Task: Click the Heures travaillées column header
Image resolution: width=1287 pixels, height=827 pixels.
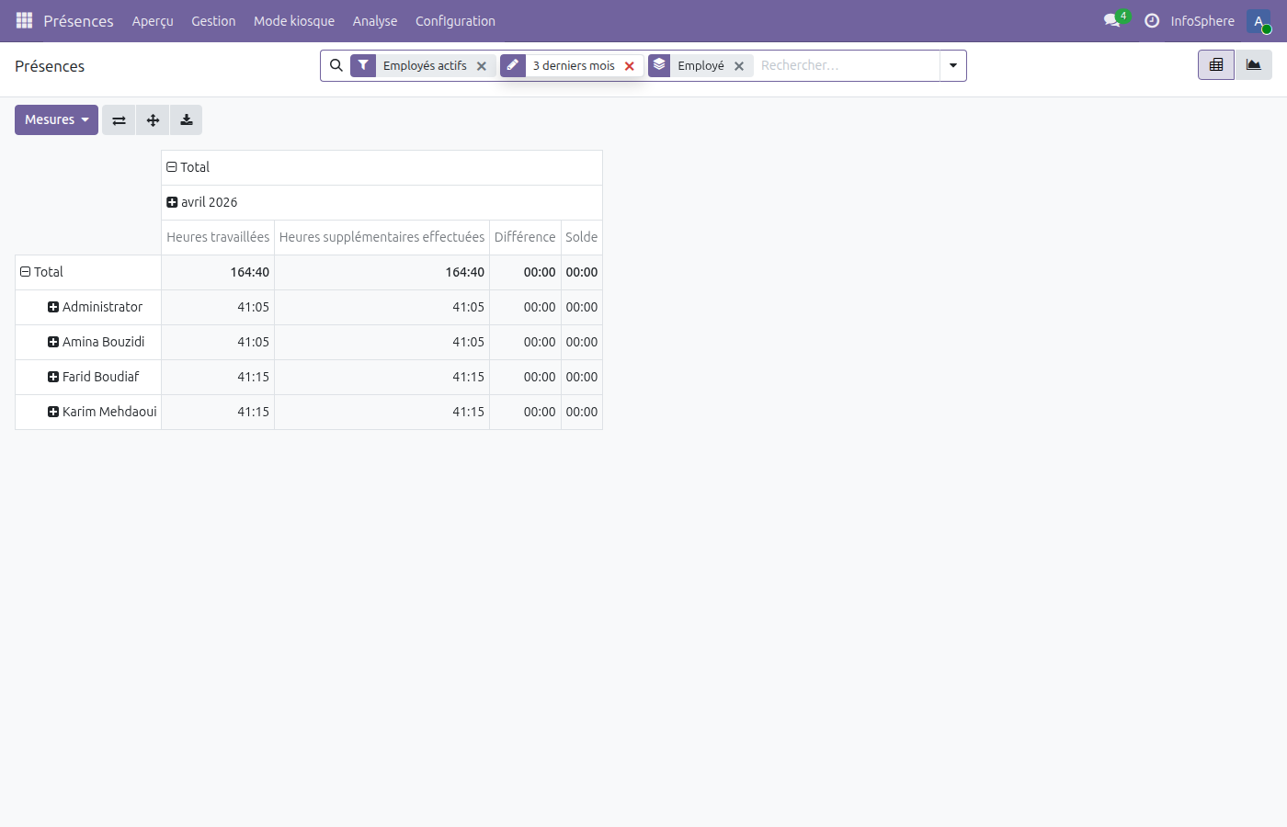Action: click(x=218, y=237)
